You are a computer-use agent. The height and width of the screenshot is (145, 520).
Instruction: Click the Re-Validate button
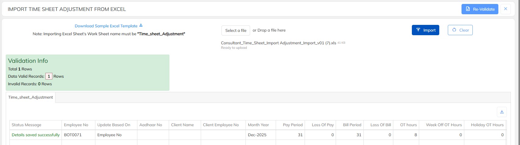click(x=479, y=9)
